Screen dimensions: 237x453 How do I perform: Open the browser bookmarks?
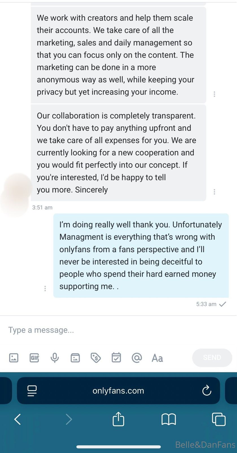(169, 419)
